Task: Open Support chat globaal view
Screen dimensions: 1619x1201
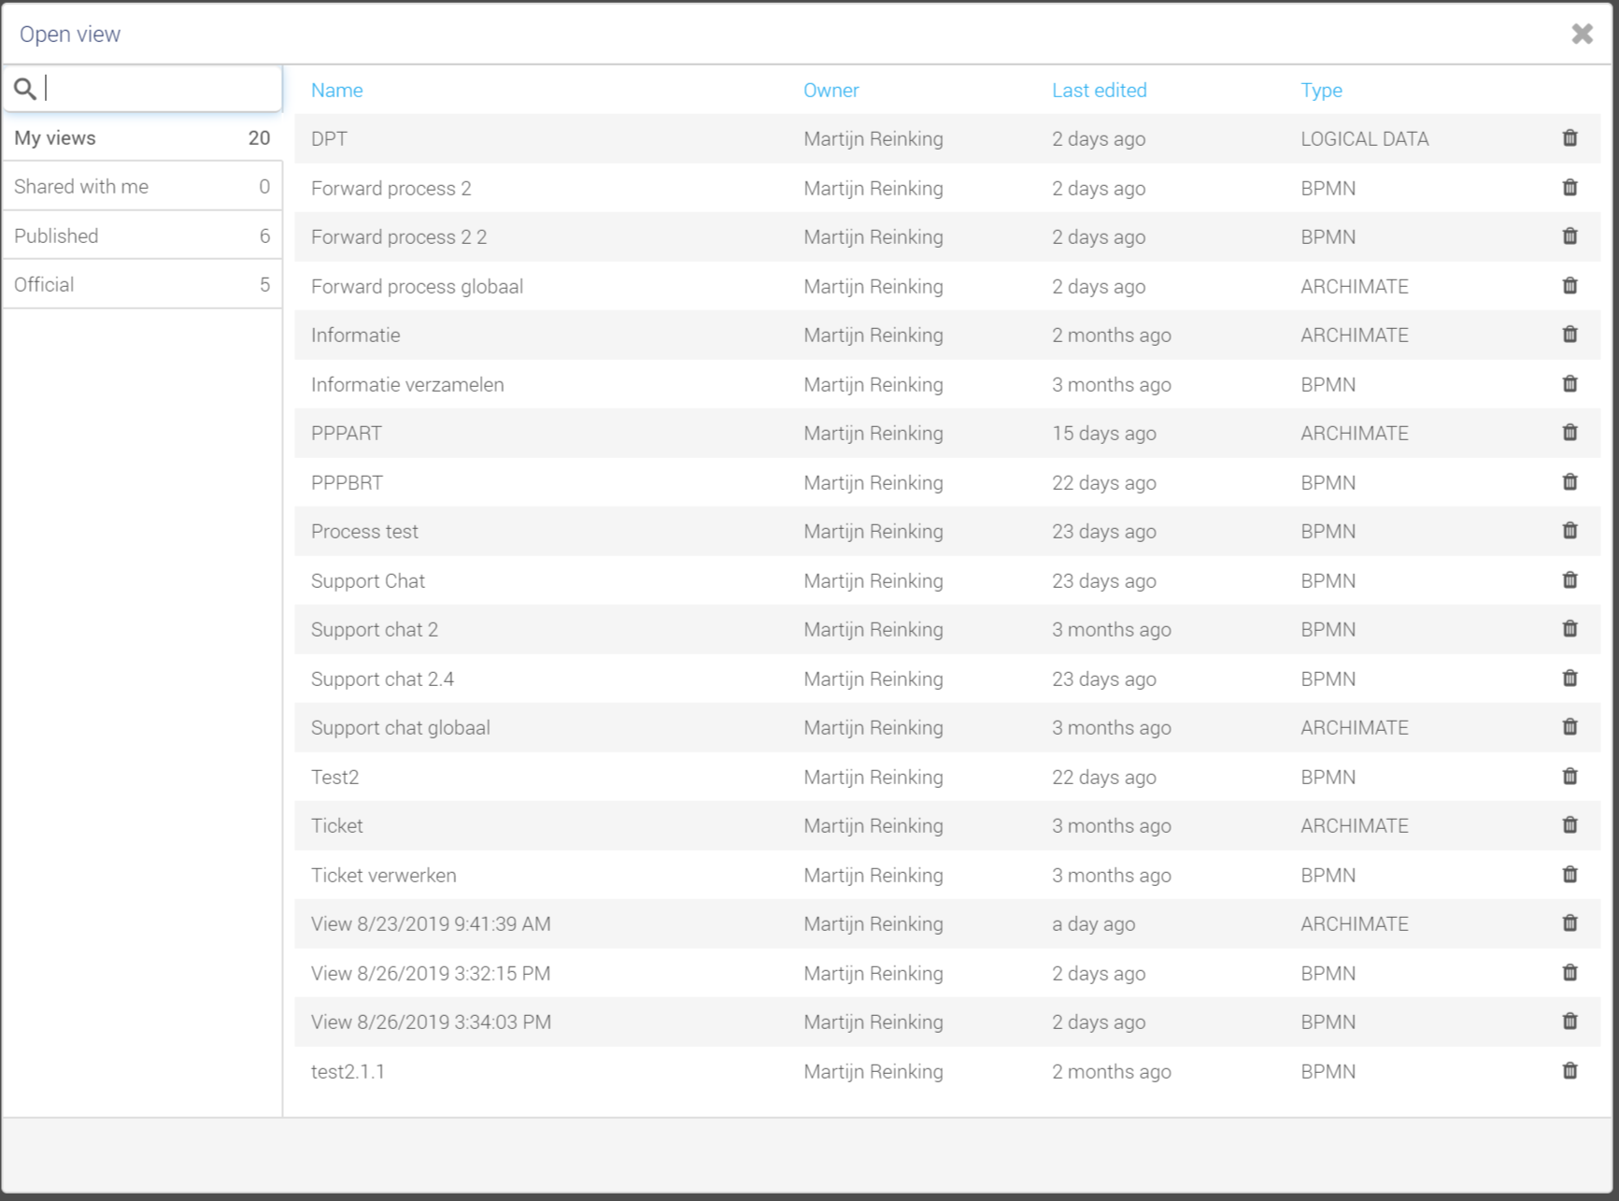Action: point(400,727)
